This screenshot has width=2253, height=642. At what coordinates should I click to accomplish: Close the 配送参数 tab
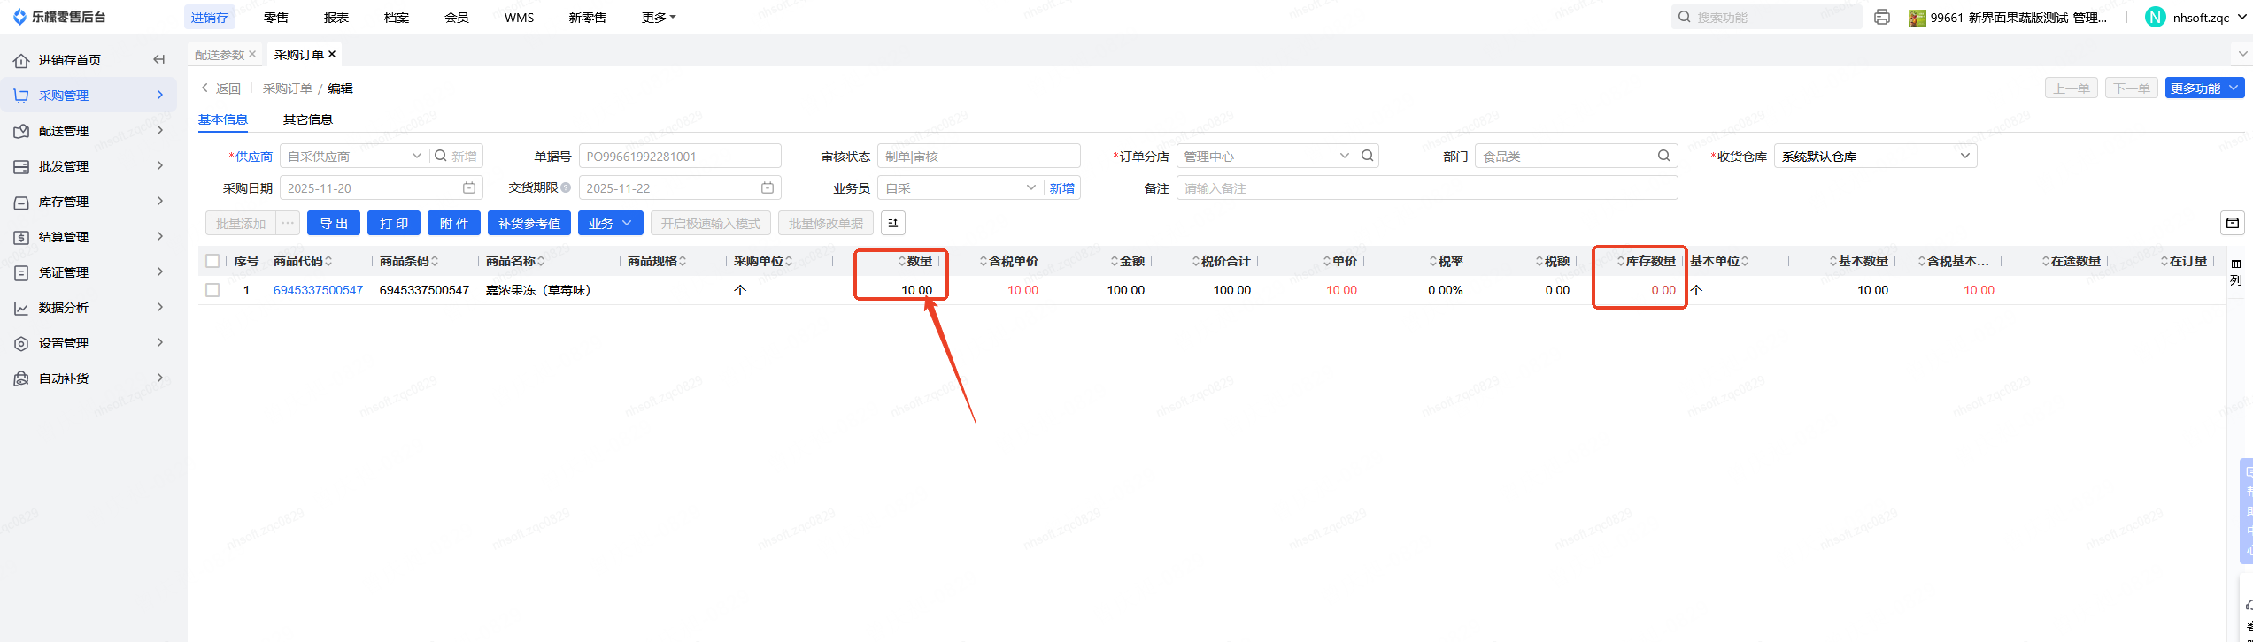(252, 54)
